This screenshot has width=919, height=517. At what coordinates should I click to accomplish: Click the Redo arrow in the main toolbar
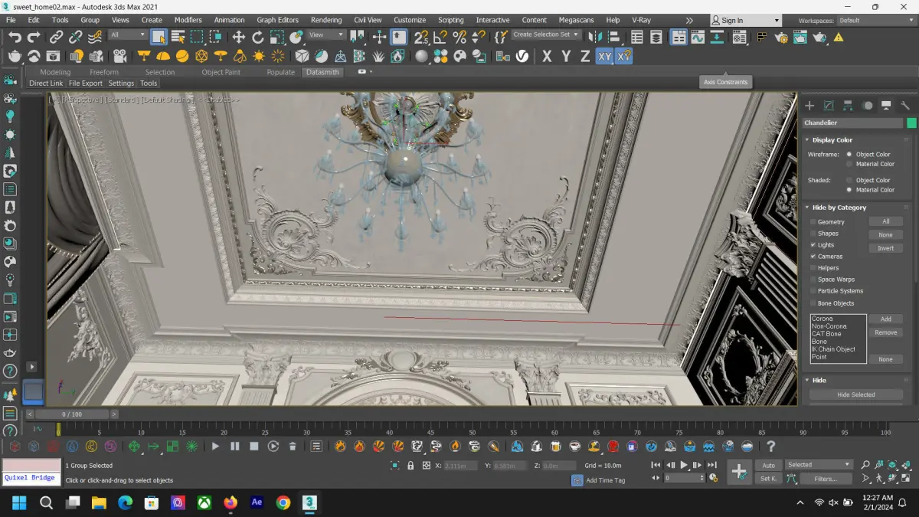pyautogui.click(x=34, y=36)
